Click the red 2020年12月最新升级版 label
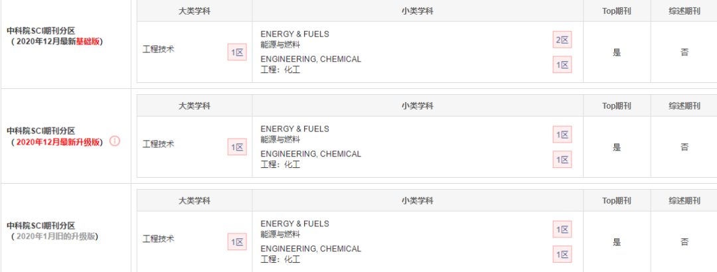 click(58, 142)
